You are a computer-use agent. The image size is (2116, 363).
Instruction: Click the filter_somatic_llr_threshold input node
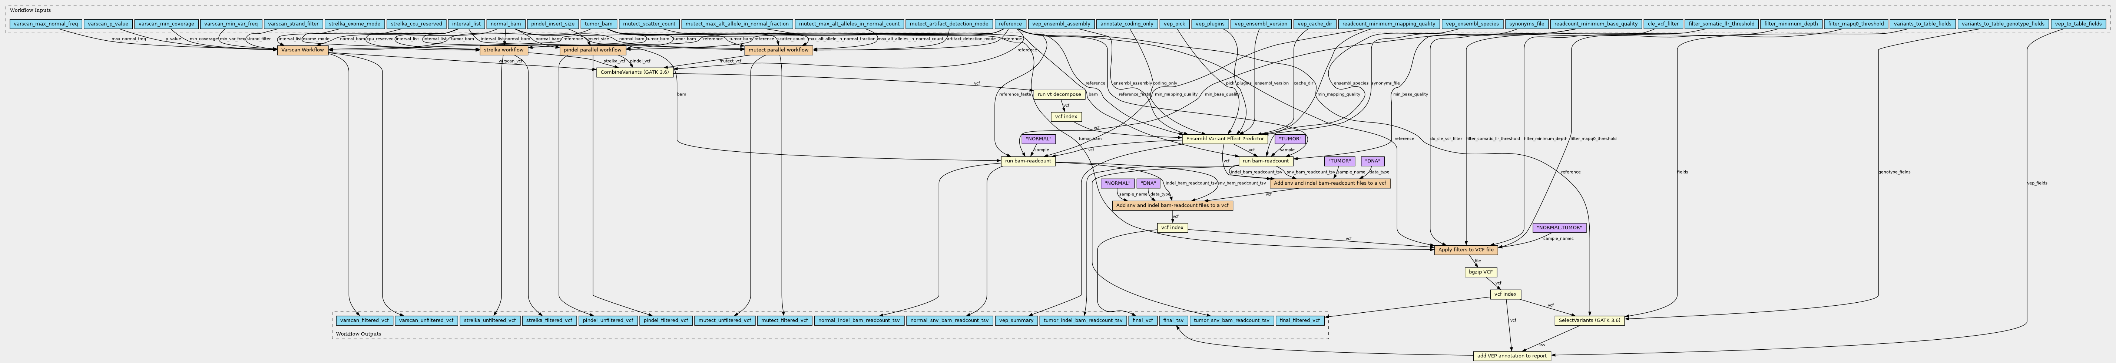[1721, 24]
